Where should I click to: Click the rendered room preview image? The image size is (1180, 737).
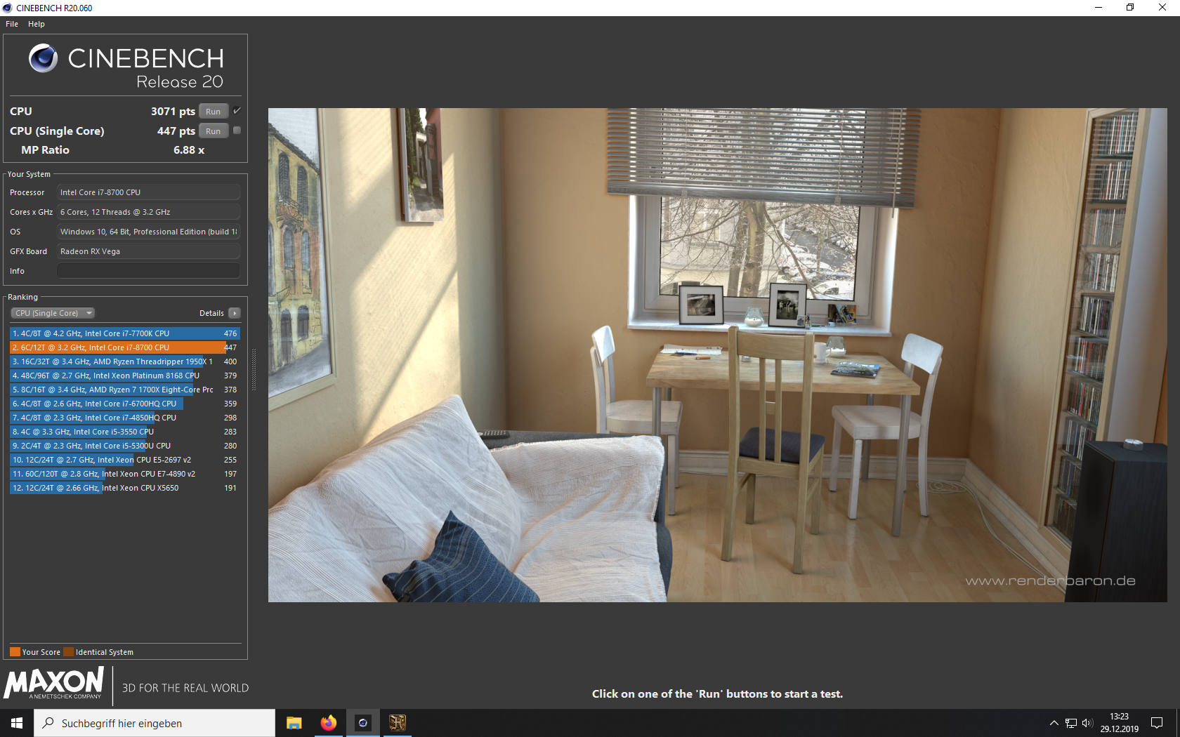717,354
